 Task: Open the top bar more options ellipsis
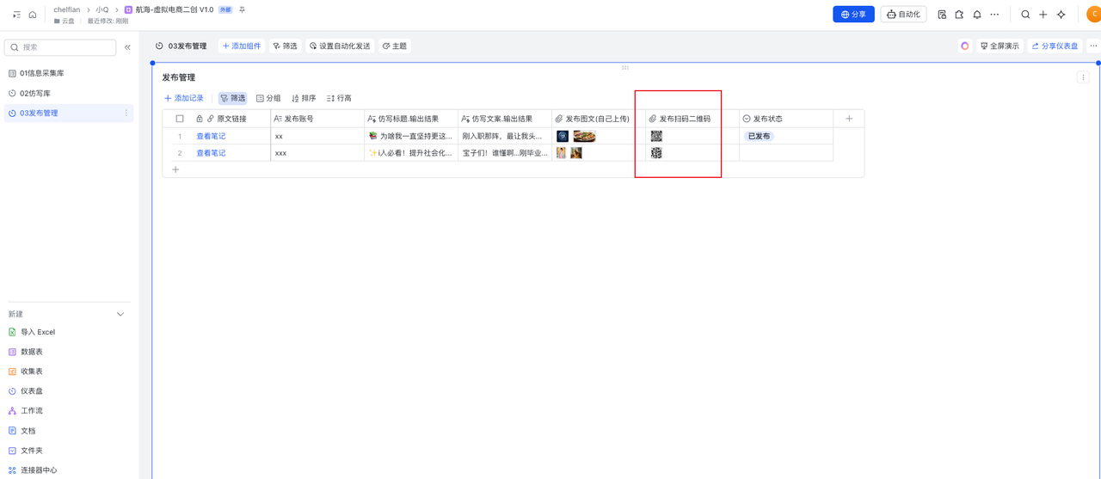point(994,15)
